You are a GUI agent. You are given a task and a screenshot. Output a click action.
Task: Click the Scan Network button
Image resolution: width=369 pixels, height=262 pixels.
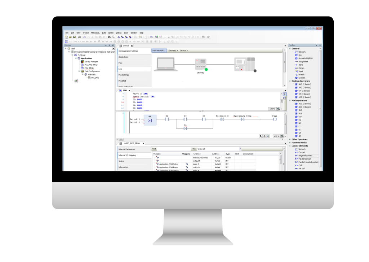point(159,51)
